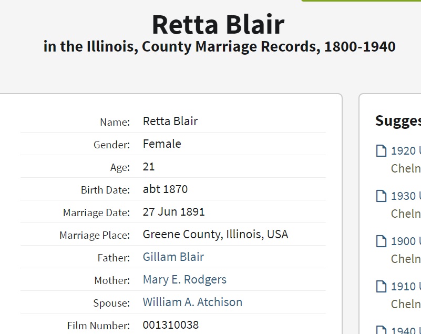
Task: Open the 1900 suggested record link
Action: [405, 242]
